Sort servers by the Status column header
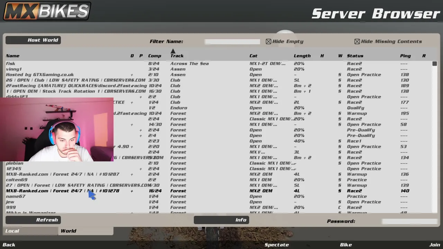This screenshot has height=249, width=443. click(x=355, y=56)
